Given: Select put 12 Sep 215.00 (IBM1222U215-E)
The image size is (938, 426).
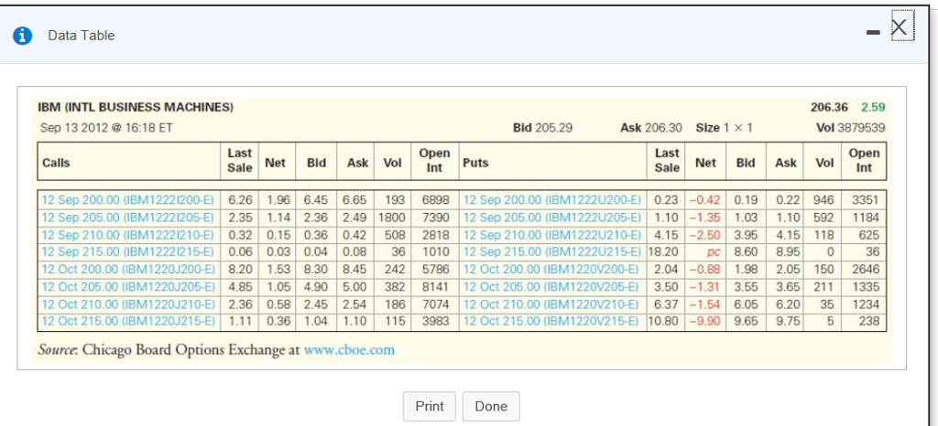Looking at the screenshot, I should [552, 251].
